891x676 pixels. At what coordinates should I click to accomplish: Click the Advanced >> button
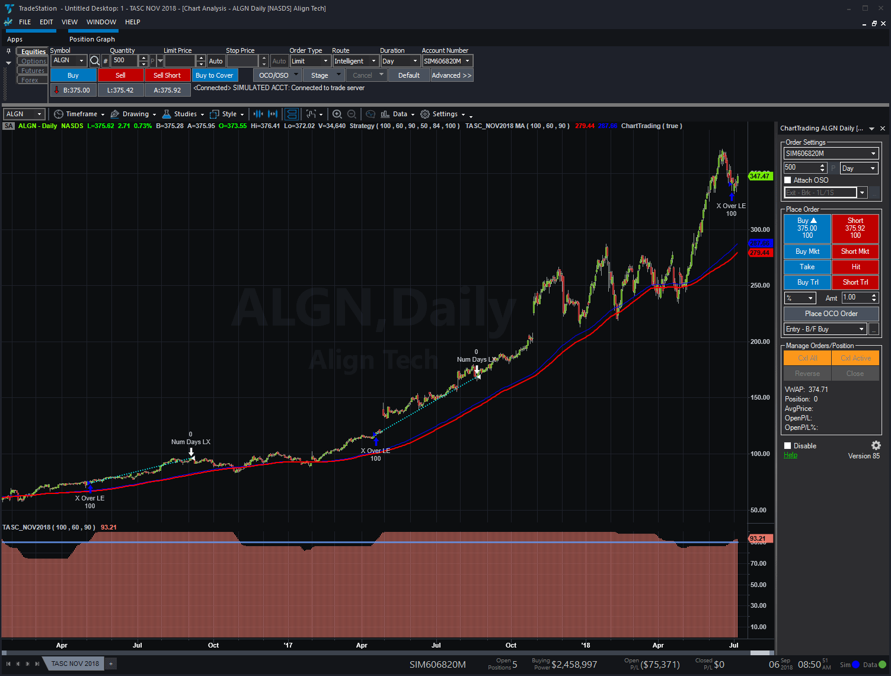click(x=452, y=75)
